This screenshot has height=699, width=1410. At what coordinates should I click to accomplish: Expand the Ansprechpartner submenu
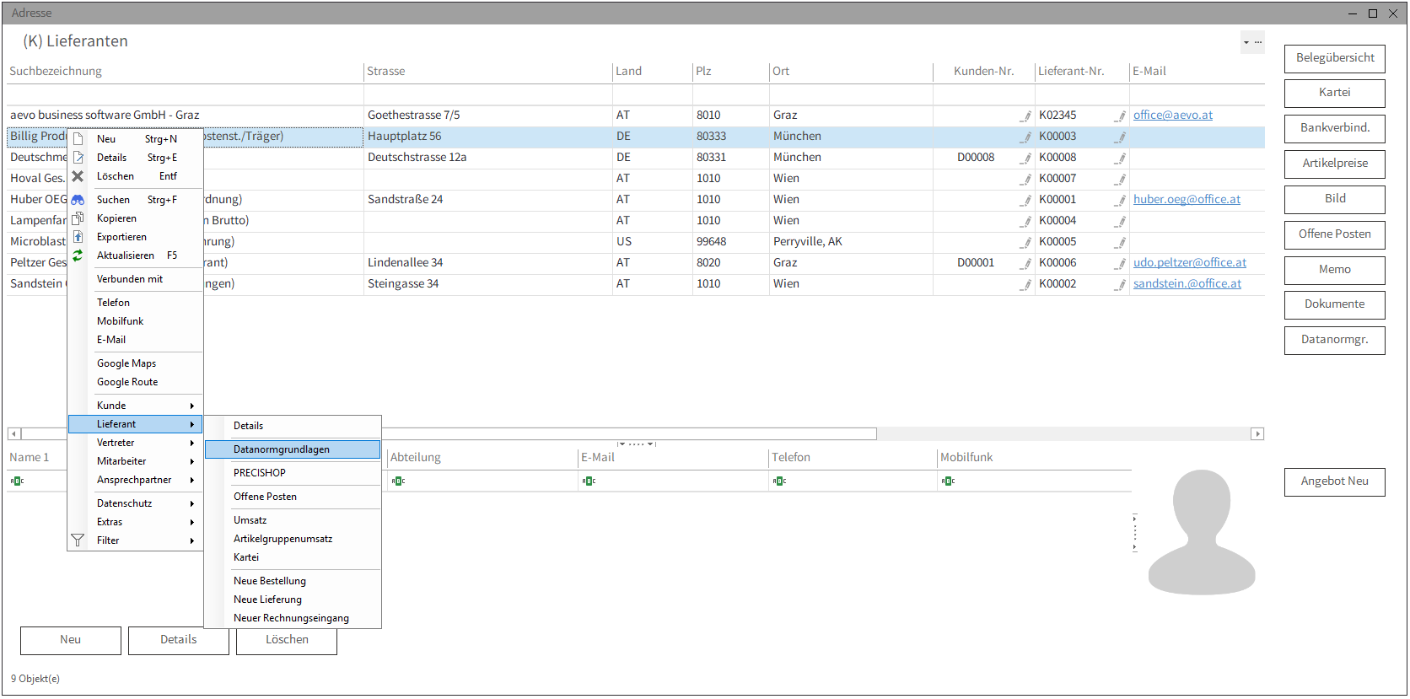click(x=136, y=480)
